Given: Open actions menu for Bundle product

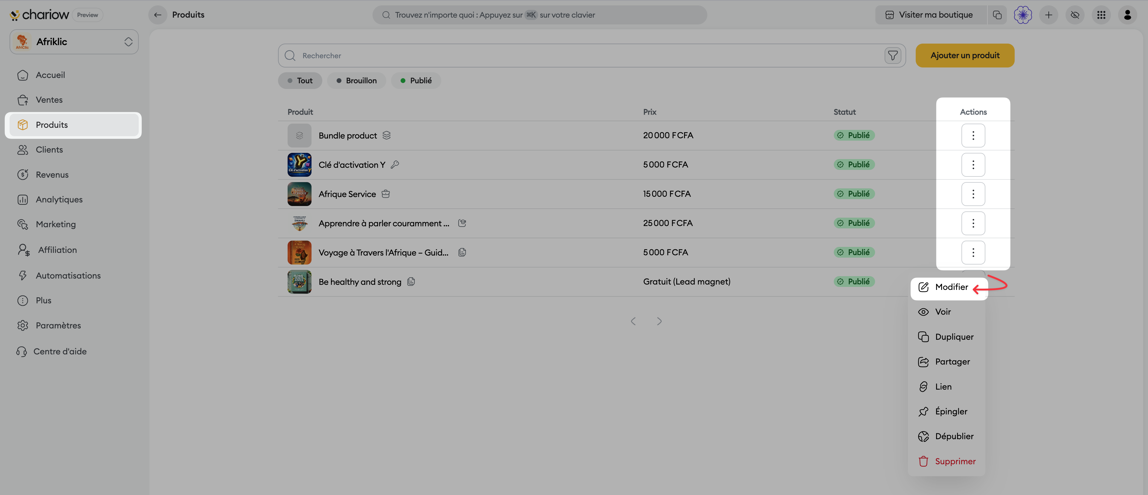Looking at the screenshot, I should (x=973, y=135).
